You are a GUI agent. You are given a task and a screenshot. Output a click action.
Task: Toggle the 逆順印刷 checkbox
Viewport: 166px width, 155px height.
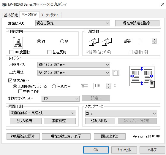pyautogui.click(x=131, y=52)
